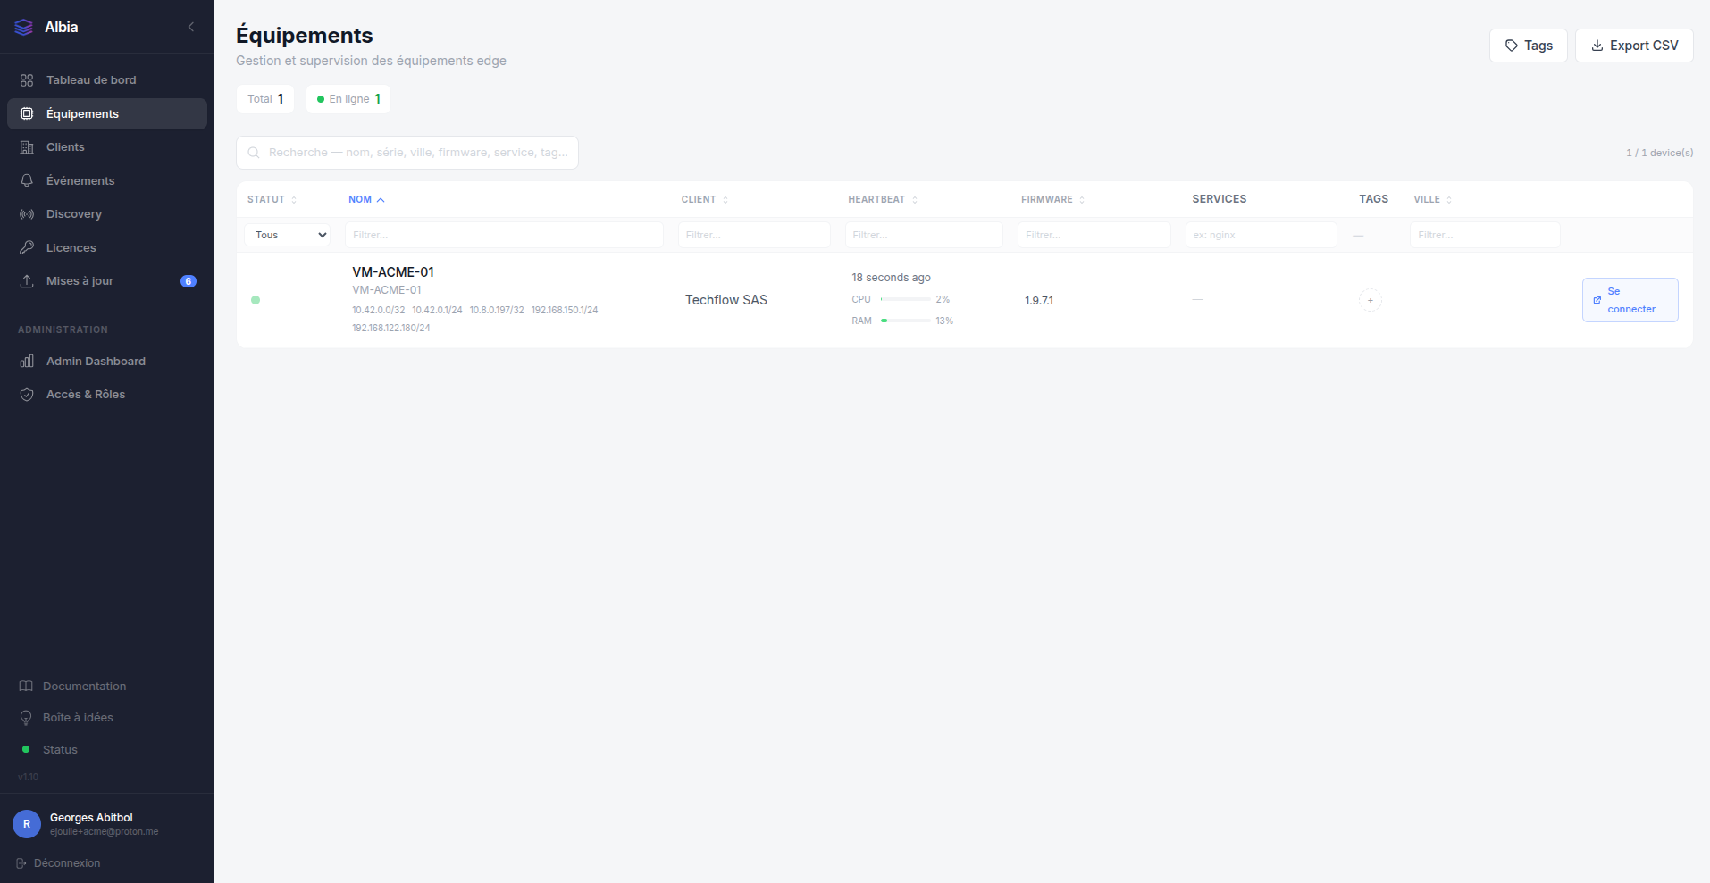Image resolution: width=1710 pixels, height=883 pixels.
Task: Open the Documentation link
Action: [84, 687]
